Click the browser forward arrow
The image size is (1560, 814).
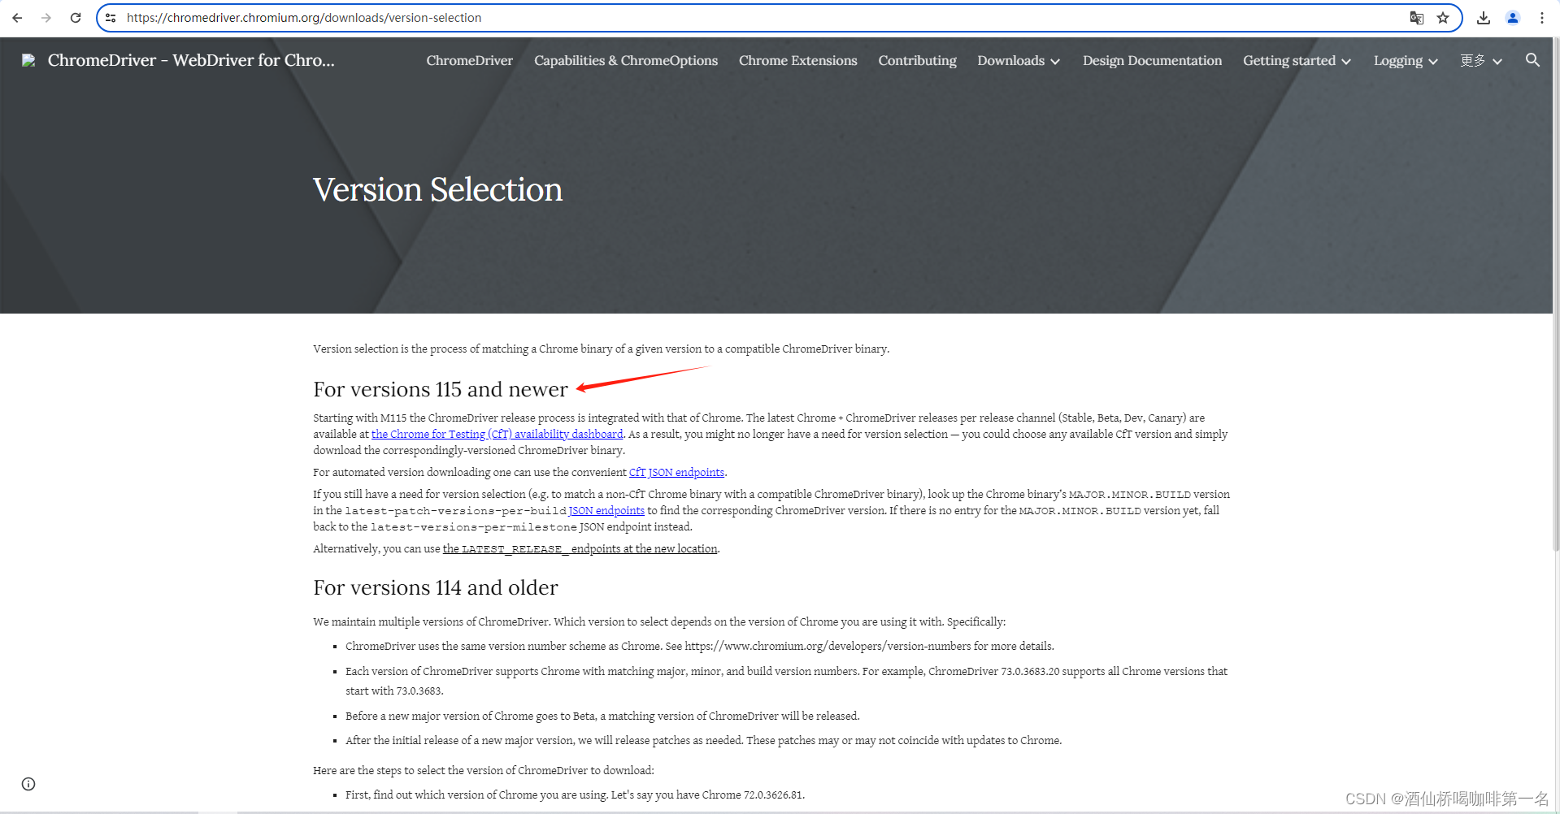[46, 18]
